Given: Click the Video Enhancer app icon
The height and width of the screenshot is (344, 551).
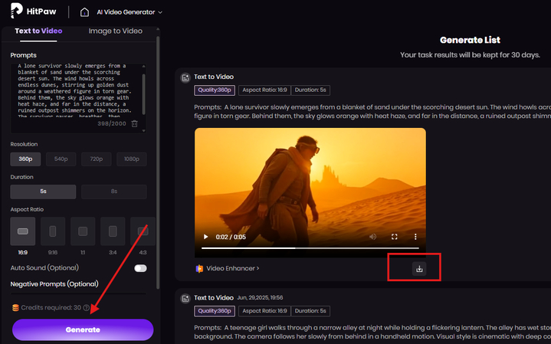Looking at the screenshot, I should (199, 269).
